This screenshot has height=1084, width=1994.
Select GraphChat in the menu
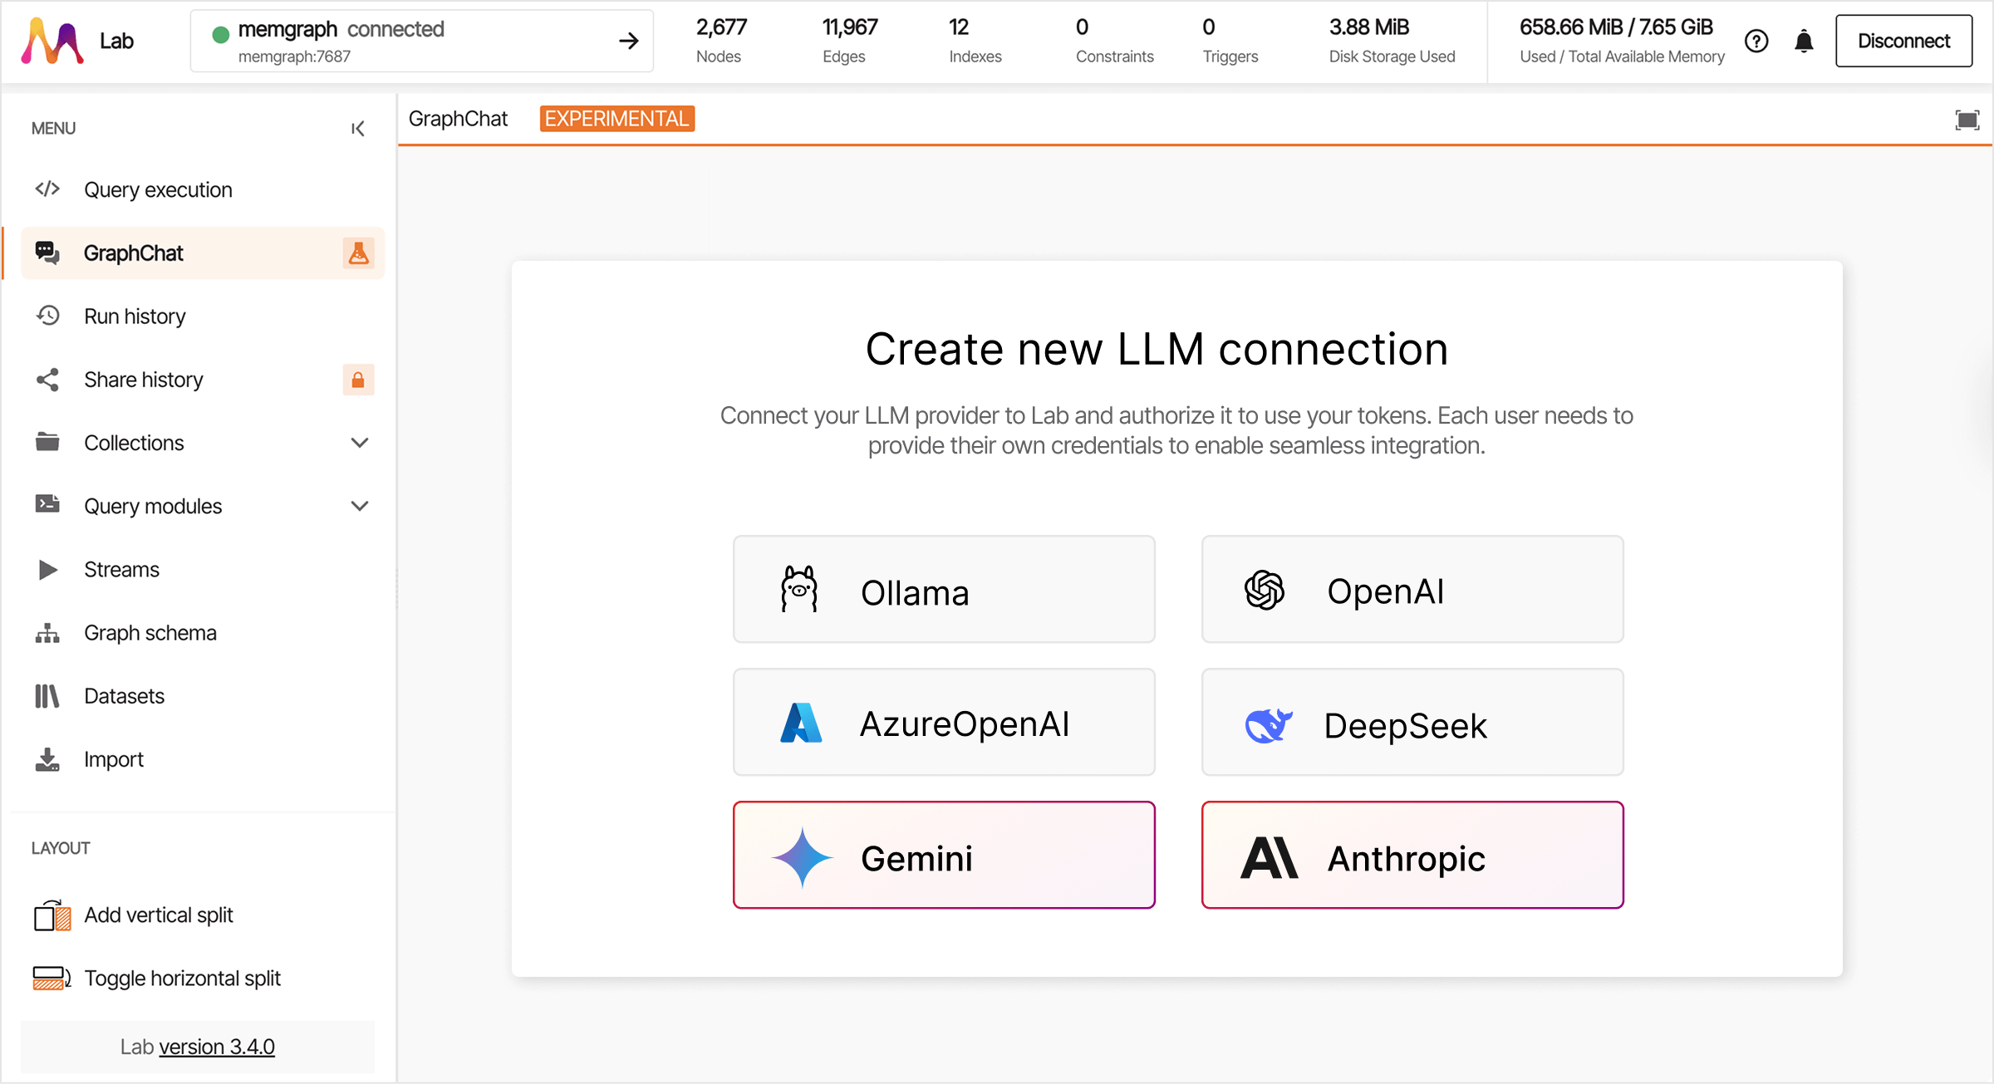click(x=203, y=253)
